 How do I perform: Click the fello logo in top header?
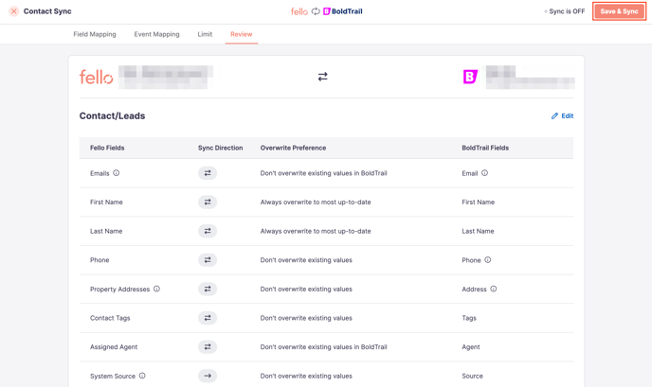299,11
